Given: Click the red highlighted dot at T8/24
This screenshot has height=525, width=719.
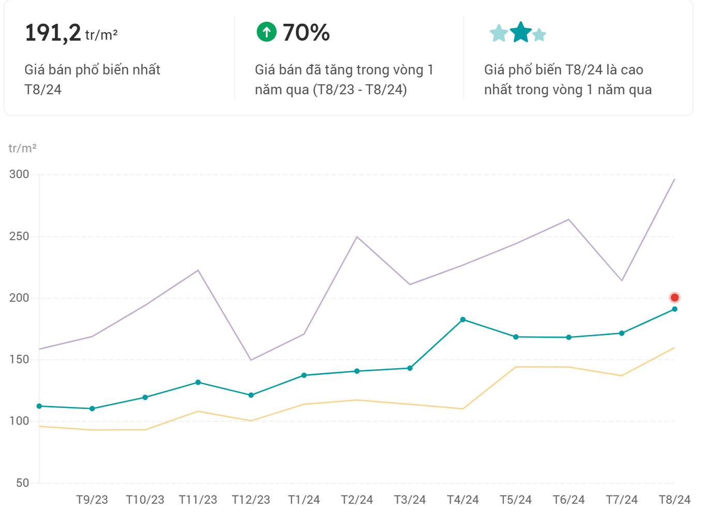Looking at the screenshot, I should pyautogui.click(x=675, y=298).
